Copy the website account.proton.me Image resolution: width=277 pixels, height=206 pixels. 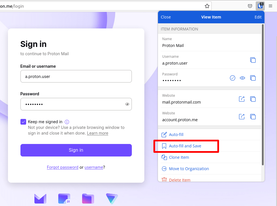253,117
